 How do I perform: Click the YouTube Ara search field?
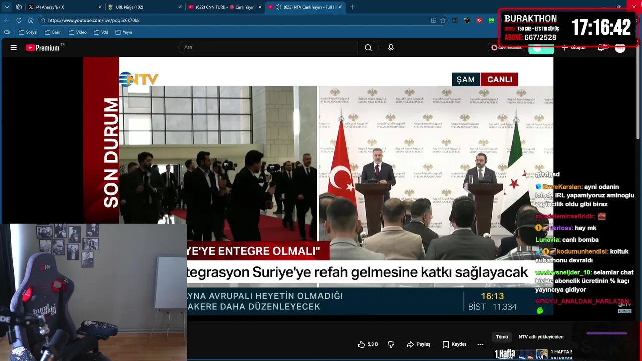[x=268, y=48]
